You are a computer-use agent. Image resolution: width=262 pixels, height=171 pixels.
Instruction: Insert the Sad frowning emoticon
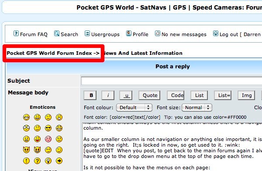point(48,117)
